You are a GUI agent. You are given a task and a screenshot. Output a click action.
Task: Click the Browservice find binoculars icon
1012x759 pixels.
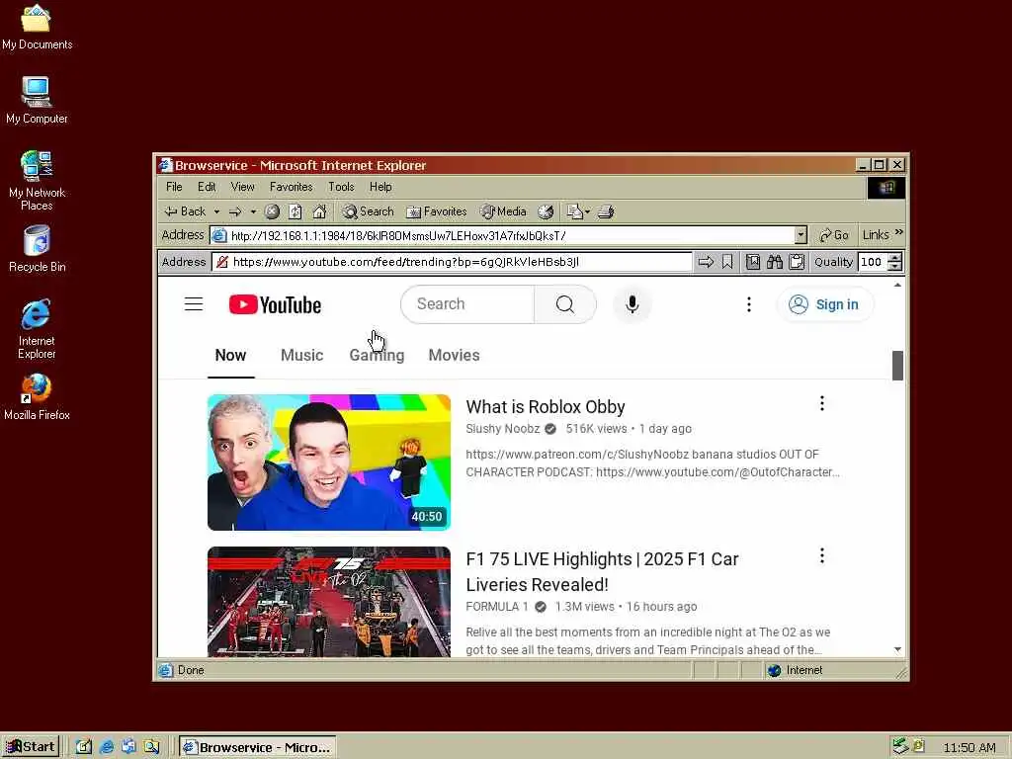pyautogui.click(x=775, y=262)
